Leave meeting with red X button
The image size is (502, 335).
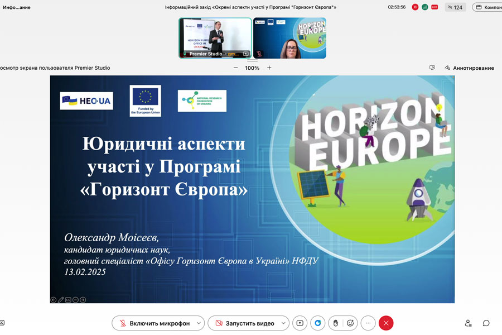pyautogui.click(x=386, y=323)
